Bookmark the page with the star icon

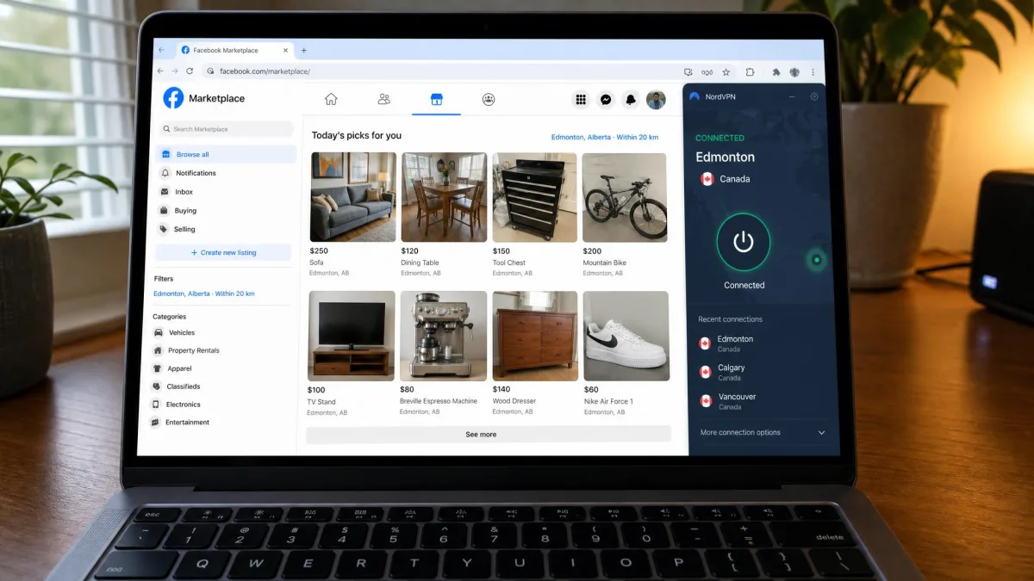[726, 72]
